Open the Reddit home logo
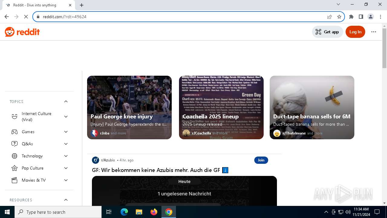The height and width of the screenshot is (218, 387). [22, 32]
